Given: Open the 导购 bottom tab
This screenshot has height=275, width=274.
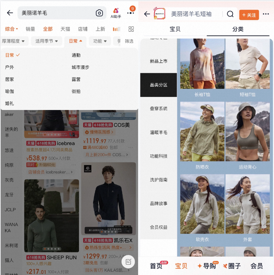Looking at the screenshot, I should [208, 266].
